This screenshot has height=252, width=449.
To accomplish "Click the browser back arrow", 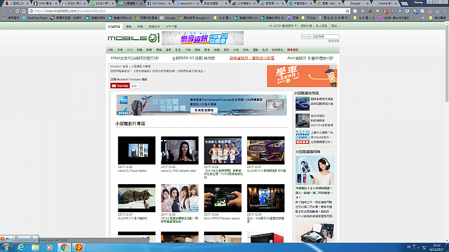I will [x=4, y=11].
